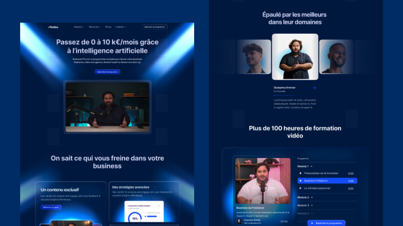Screen dimensions: 403x226
Task: Click the 2:56 duration on Business Freelance row
Action: [x=351, y=181]
